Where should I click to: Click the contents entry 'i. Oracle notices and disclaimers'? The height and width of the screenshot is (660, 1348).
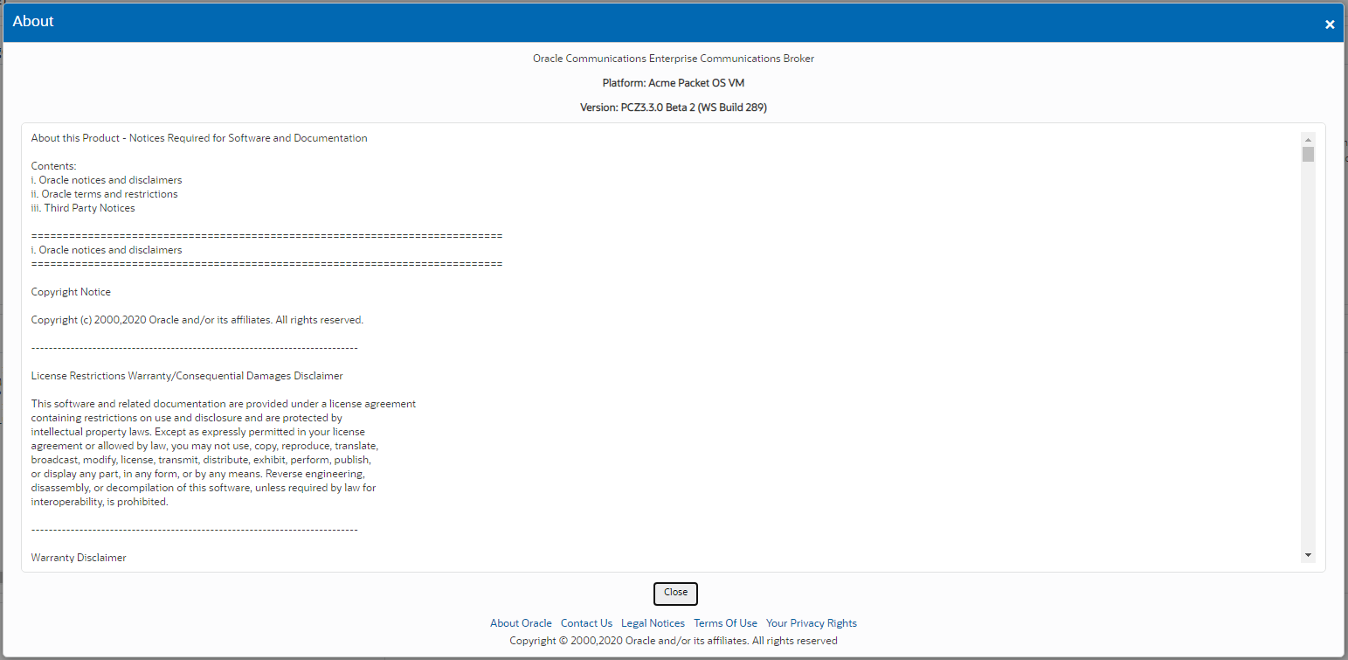(107, 180)
